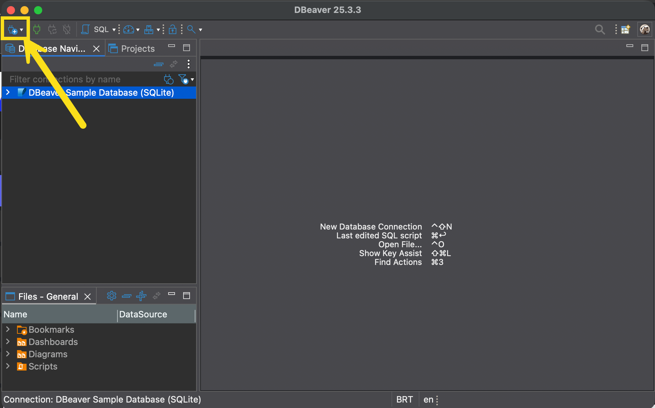Click the lock transaction mode icon
655x408 pixels.
point(173,30)
